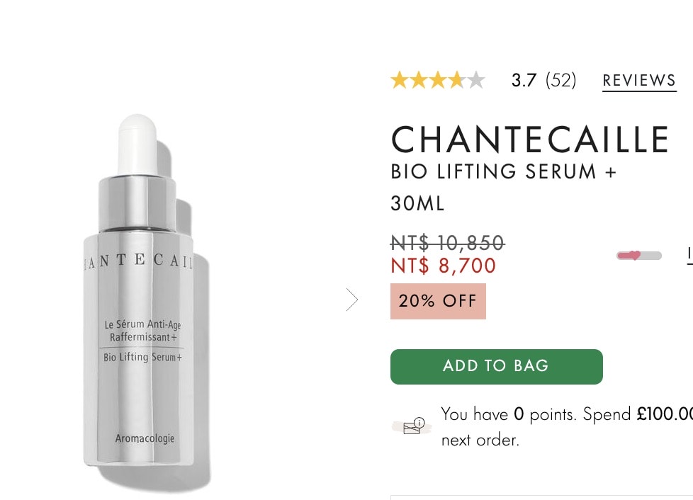This screenshot has height=500, width=693.
Task: Open the REVIEWS link
Action: pyautogui.click(x=639, y=81)
